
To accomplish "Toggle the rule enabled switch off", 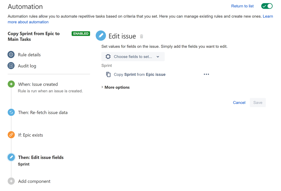I will (267, 6).
